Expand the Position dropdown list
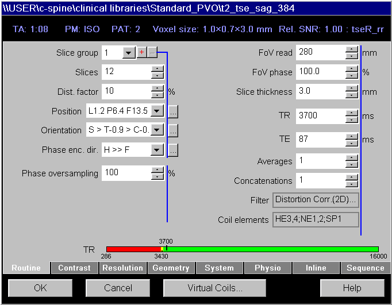 pyautogui.click(x=157, y=111)
